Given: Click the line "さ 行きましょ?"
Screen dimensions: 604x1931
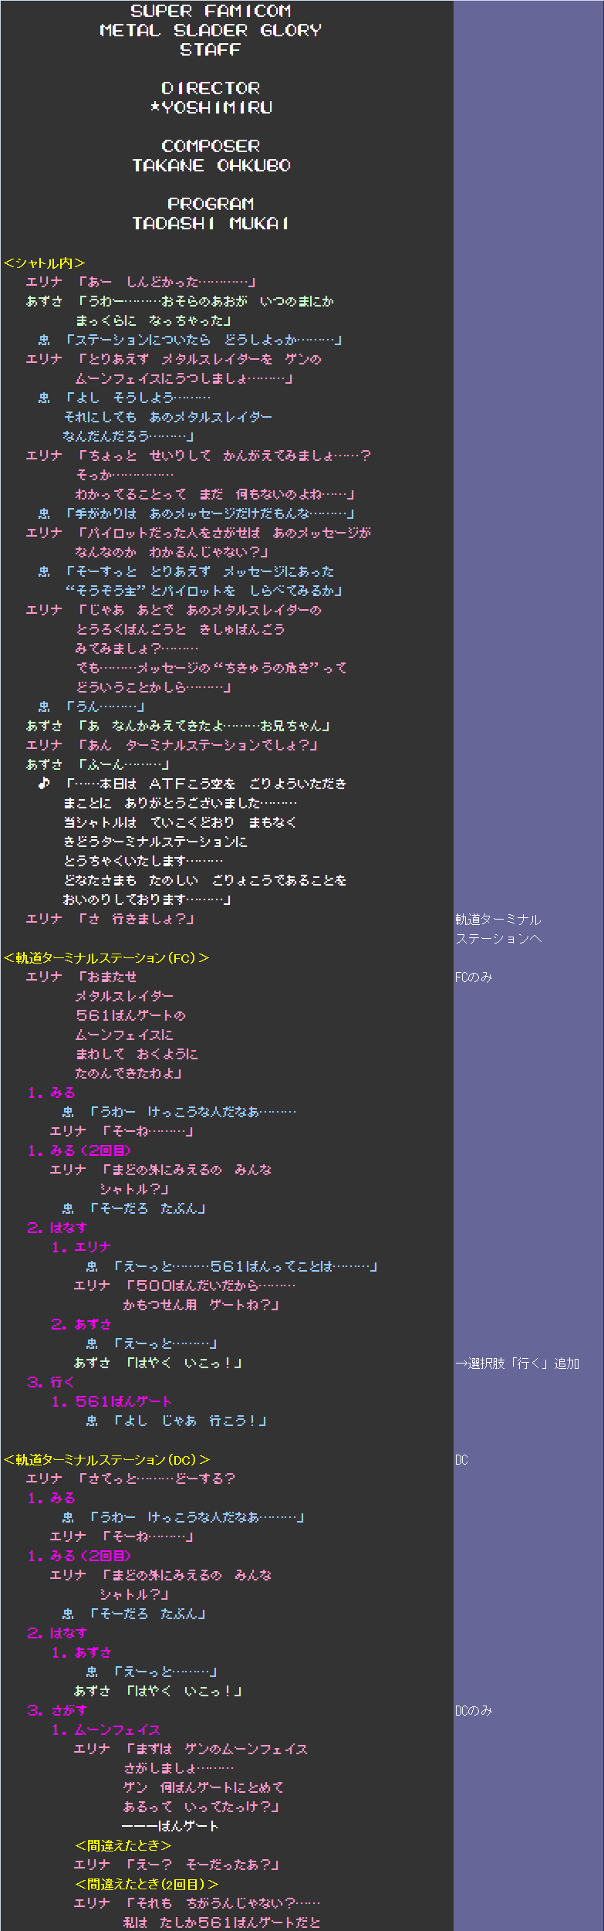Looking at the screenshot, I should [x=136, y=919].
